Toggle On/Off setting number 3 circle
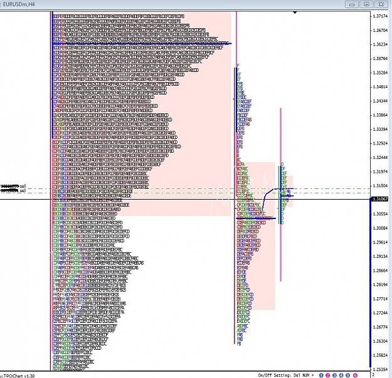 tap(334, 375)
